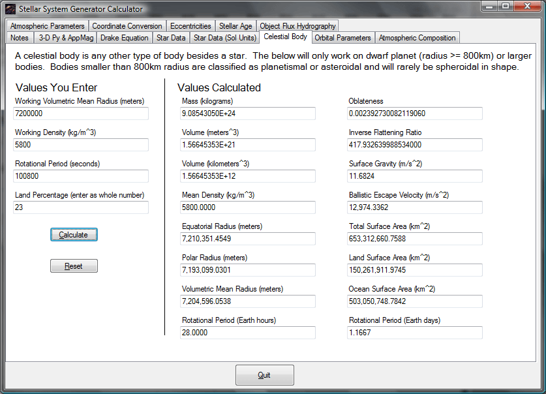Viewport: 546px width, 394px height.
Task: Click the Ocean Surface Area field
Action: click(x=415, y=301)
